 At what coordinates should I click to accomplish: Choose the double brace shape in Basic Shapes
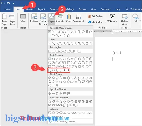click(53, 70)
